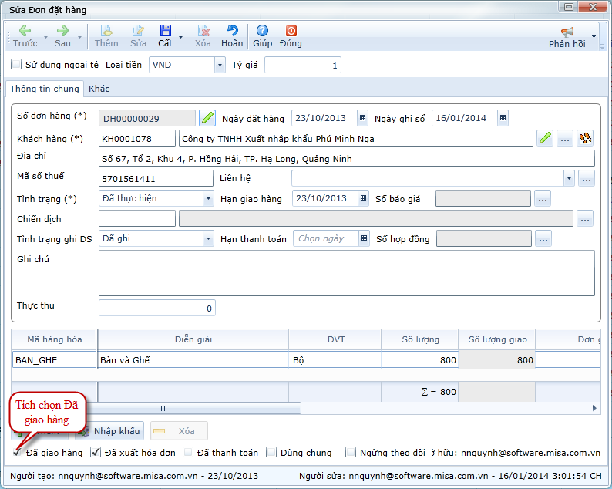Open the Tình trạng status dropdown
The image size is (612, 489).
(208, 198)
